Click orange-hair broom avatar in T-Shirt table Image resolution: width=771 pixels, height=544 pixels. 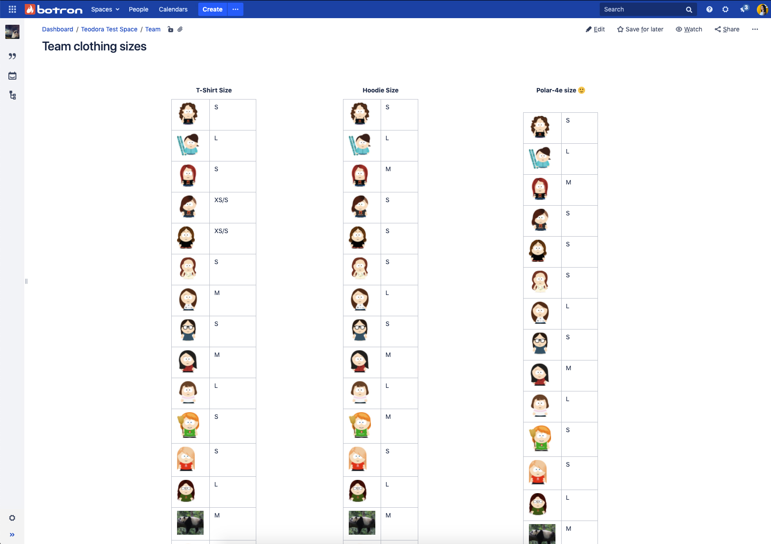189,425
